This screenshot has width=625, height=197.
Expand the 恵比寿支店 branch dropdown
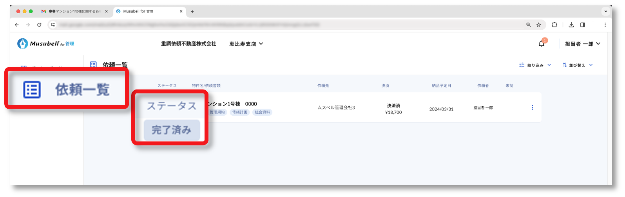246,44
